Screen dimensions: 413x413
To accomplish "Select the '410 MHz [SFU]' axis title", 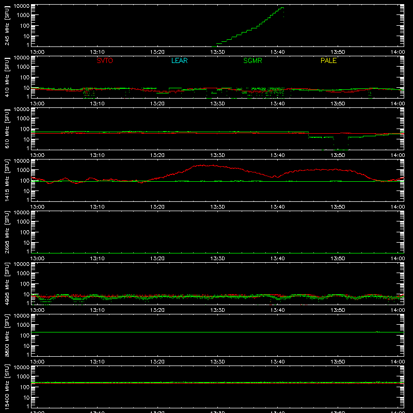I will click(x=7, y=77).
